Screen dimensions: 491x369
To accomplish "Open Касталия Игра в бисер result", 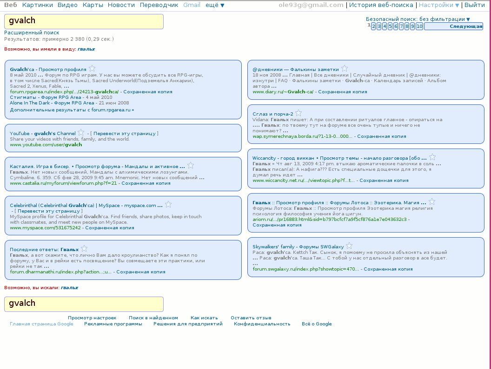I will click(97, 167).
